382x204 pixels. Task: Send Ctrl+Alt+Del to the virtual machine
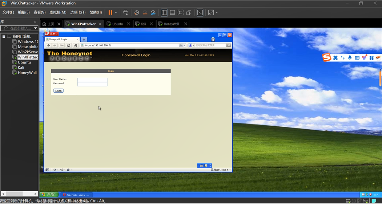tap(125, 12)
